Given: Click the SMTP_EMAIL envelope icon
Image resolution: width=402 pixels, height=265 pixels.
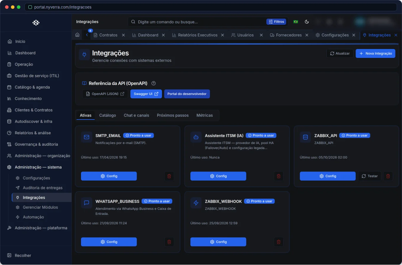Looking at the screenshot, I should (87, 137).
